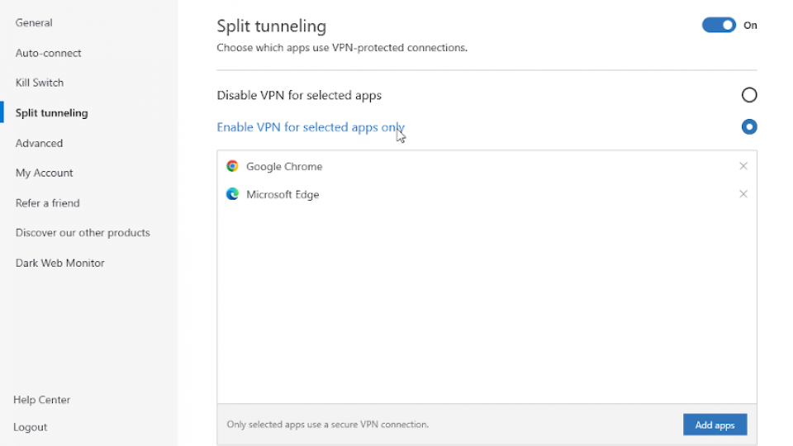The image size is (793, 446).
Task: Click Logout in the sidebar
Action: click(x=30, y=427)
